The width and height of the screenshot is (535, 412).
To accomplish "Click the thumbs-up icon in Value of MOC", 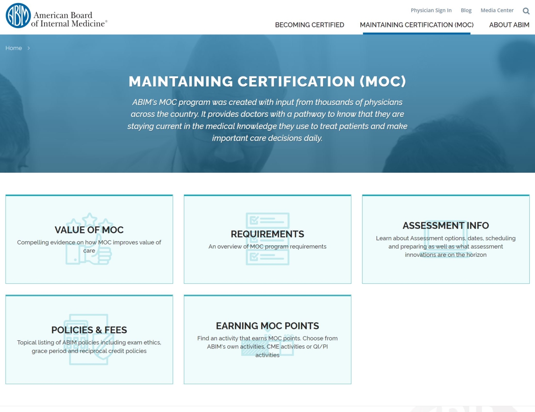I will click(89, 239).
